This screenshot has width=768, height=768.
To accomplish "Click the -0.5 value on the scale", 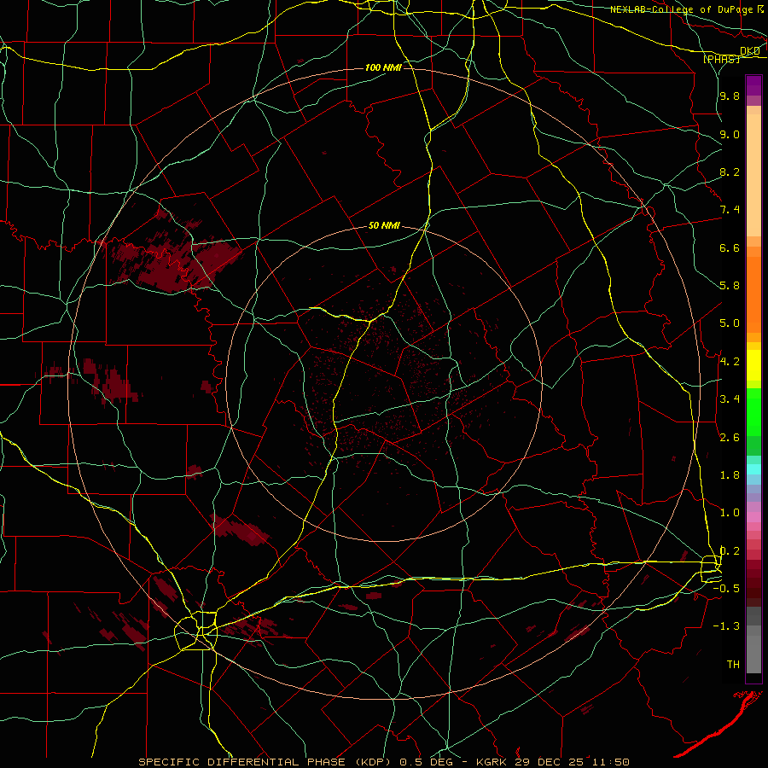I will [726, 589].
